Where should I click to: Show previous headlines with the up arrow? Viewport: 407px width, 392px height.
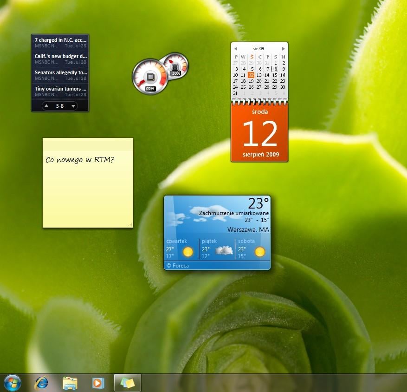46,105
